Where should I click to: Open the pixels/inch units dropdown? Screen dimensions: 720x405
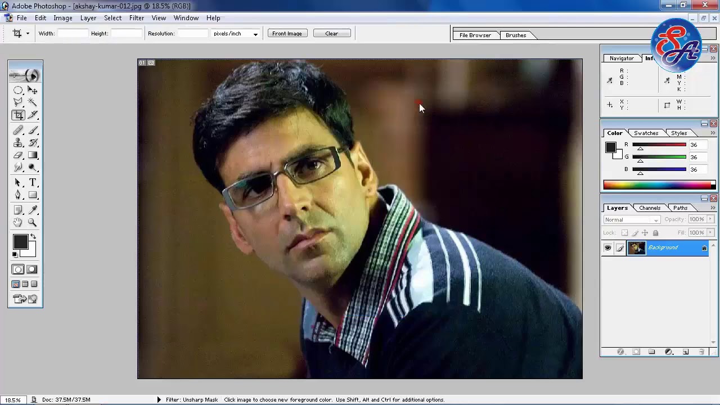[255, 34]
